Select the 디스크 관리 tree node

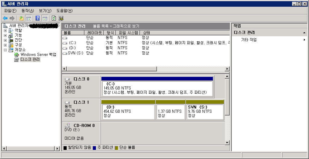(x=30, y=60)
